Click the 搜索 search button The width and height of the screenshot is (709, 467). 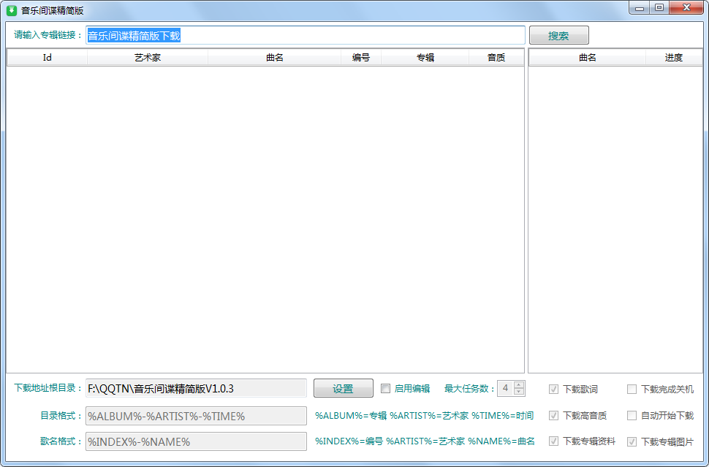coord(559,35)
